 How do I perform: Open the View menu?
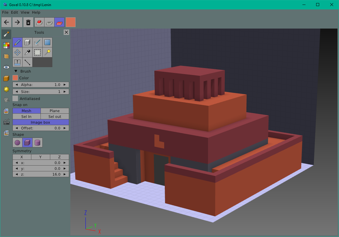25,12
